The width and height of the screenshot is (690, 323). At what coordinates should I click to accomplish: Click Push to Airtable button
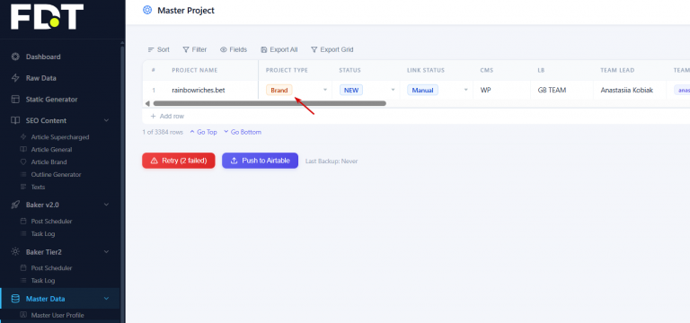point(260,161)
